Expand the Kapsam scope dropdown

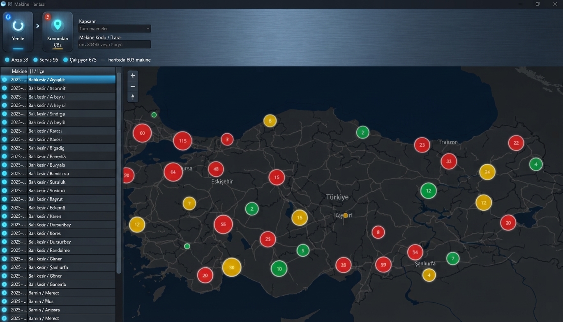pos(114,29)
